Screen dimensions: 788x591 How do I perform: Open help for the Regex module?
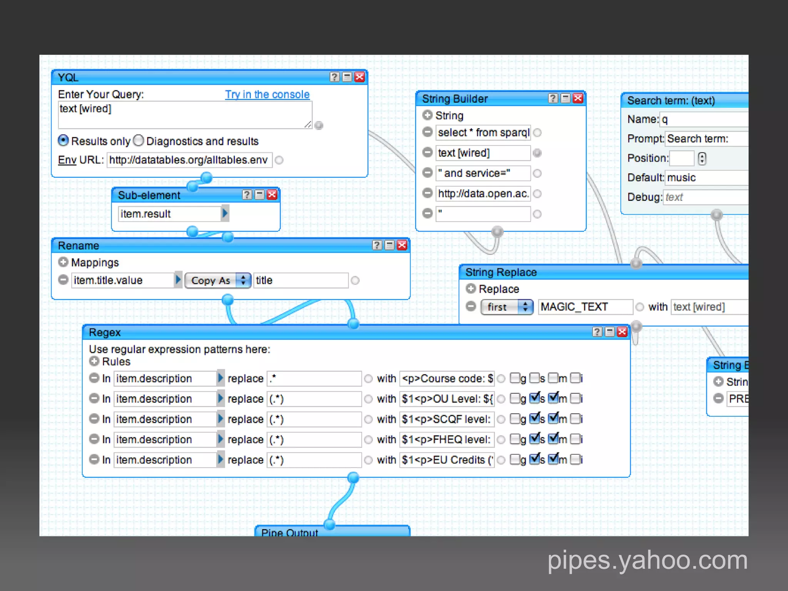click(597, 332)
